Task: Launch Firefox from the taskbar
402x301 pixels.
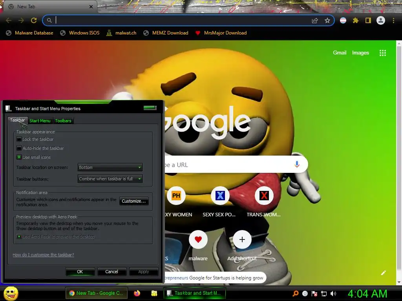Action: 137,293
